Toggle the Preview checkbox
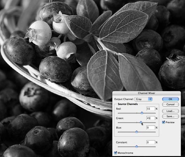The image size is (185, 157). 164,122
